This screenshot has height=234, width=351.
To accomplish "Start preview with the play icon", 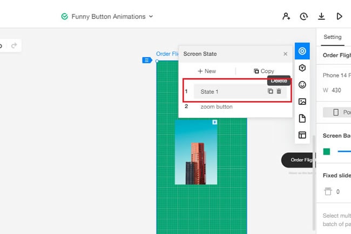I will tap(339, 16).
